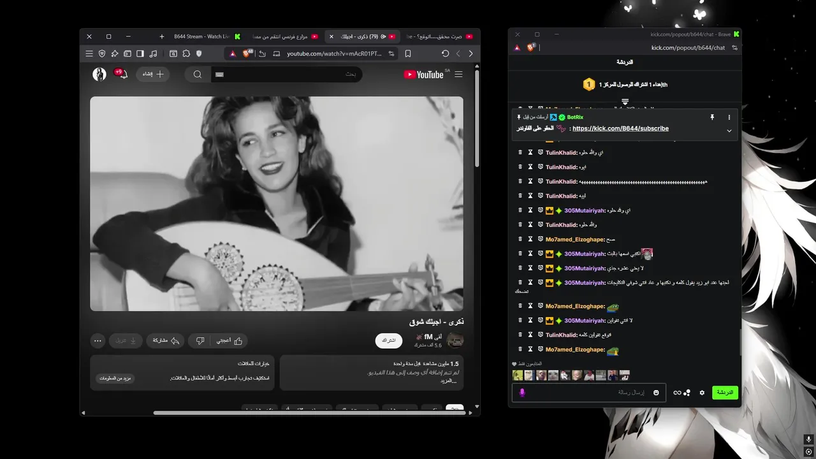Click the BotRix username in pinned message
Image resolution: width=816 pixels, height=459 pixels.
coord(575,117)
